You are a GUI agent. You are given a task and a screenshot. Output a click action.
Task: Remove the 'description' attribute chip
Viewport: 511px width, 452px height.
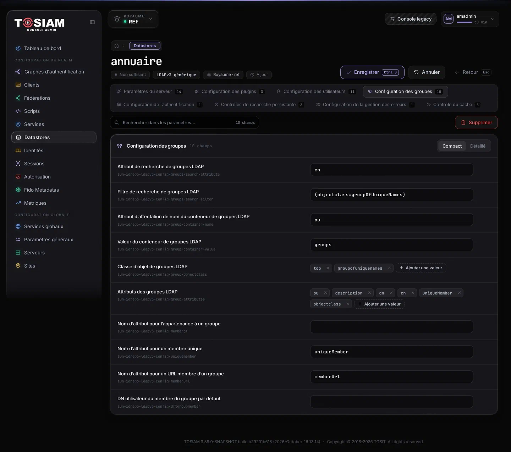pyautogui.click(x=369, y=293)
